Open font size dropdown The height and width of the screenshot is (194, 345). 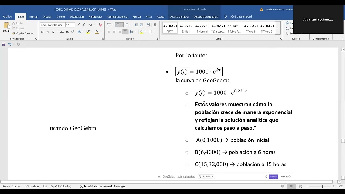click(74, 25)
